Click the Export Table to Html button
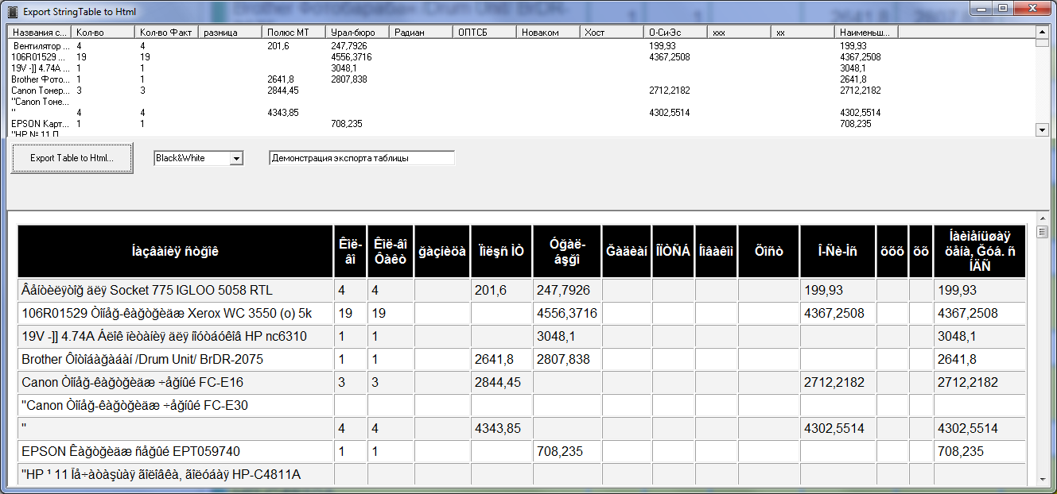Viewport: 1057px width, 494px height. pyautogui.click(x=72, y=158)
